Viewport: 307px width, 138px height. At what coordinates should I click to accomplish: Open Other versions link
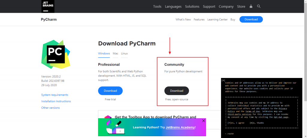[x=50, y=108]
